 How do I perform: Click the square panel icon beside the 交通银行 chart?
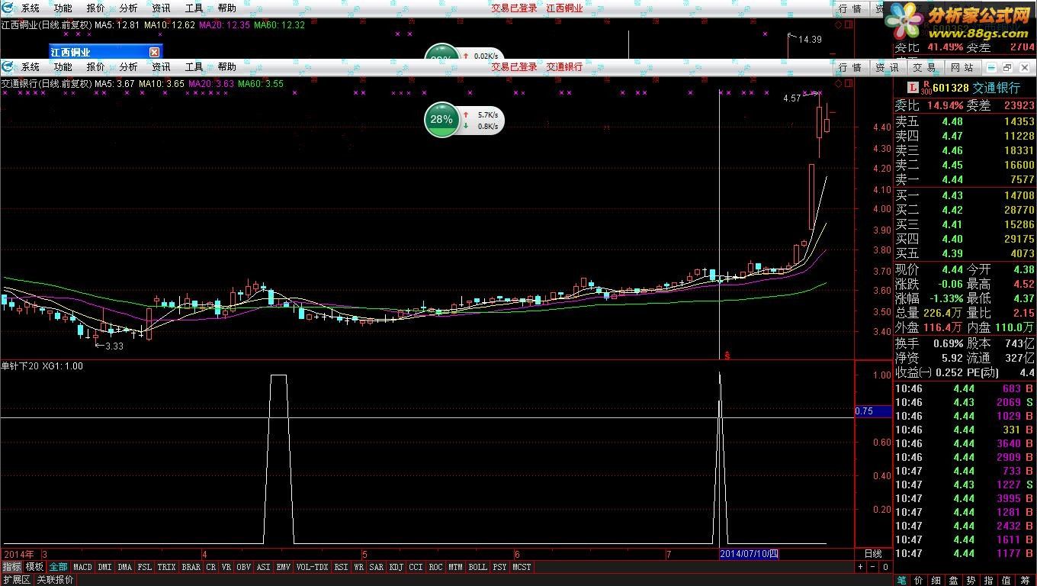coord(849,83)
